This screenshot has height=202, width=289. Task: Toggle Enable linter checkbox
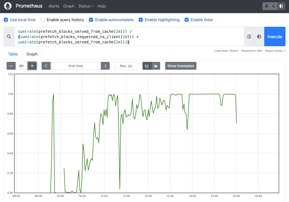(x=187, y=20)
